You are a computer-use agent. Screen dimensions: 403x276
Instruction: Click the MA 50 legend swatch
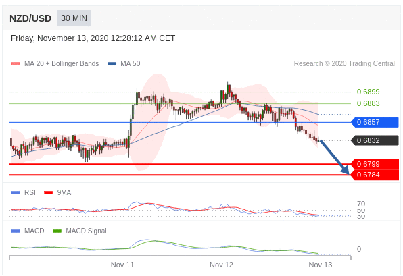[x=112, y=63]
